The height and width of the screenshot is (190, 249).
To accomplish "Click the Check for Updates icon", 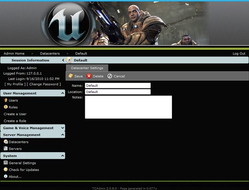I will pyautogui.click(x=6, y=170).
